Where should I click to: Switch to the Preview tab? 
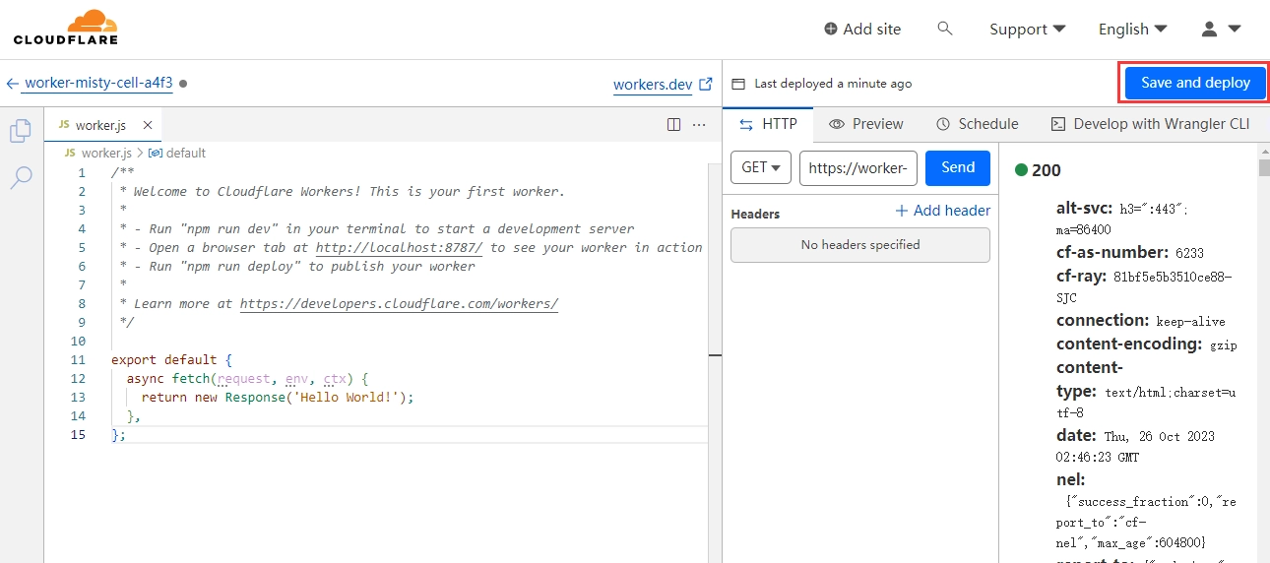click(x=866, y=124)
